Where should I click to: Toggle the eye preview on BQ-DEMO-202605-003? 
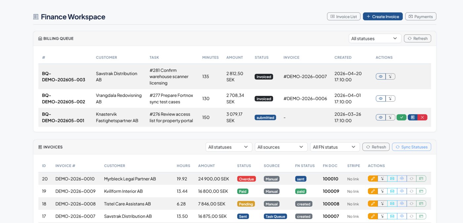point(380,76)
